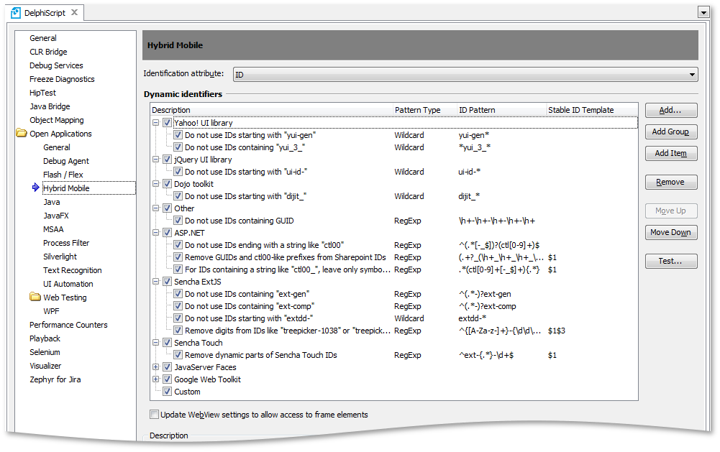Image resolution: width=720 pixels, height=452 pixels.
Task: Expand the JavaServer Faces group
Action: [156, 367]
